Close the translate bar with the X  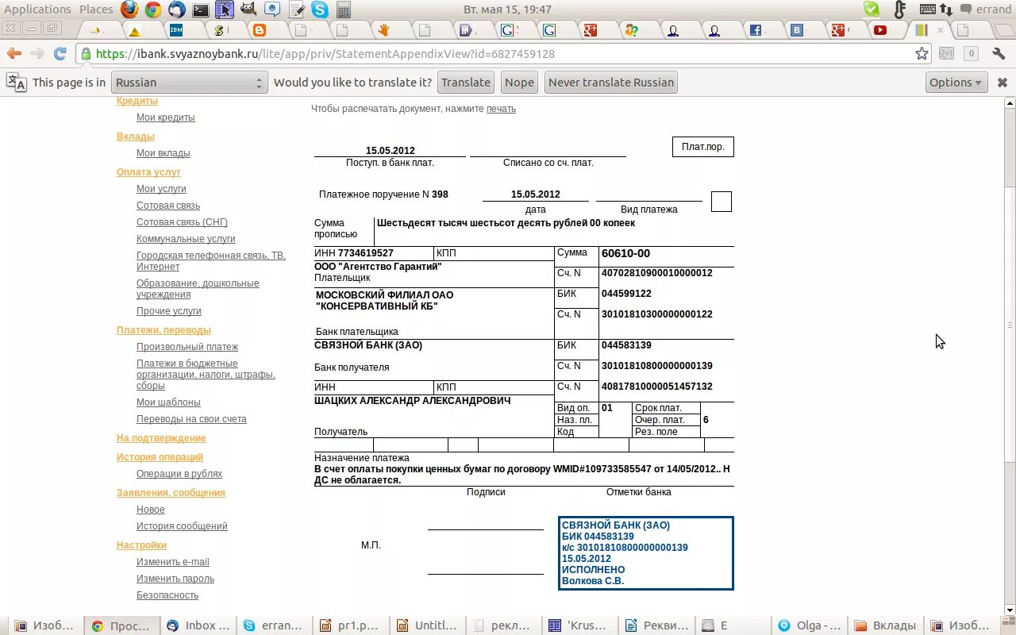pos(1002,83)
